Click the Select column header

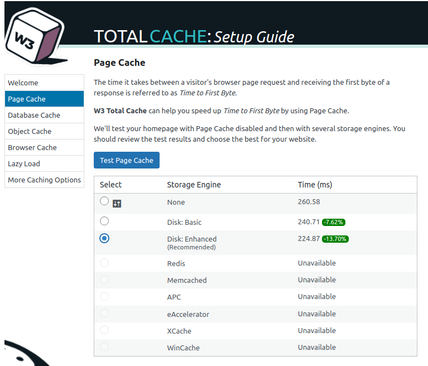point(110,185)
